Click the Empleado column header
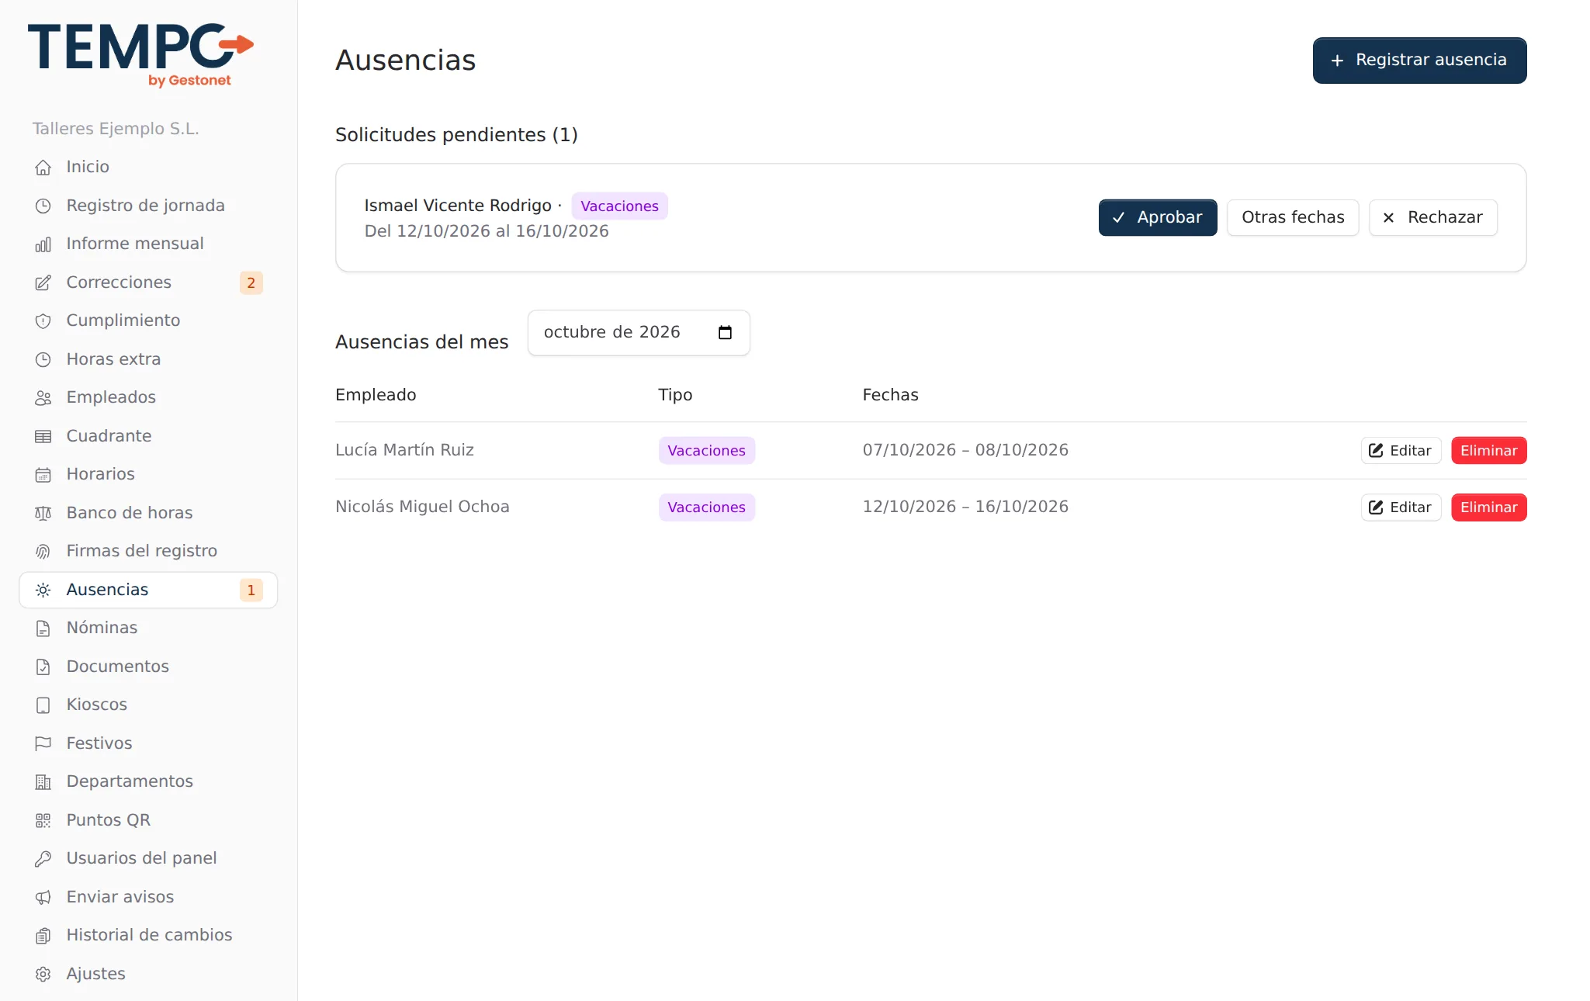Image resolution: width=1590 pixels, height=1001 pixels. point(376,395)
